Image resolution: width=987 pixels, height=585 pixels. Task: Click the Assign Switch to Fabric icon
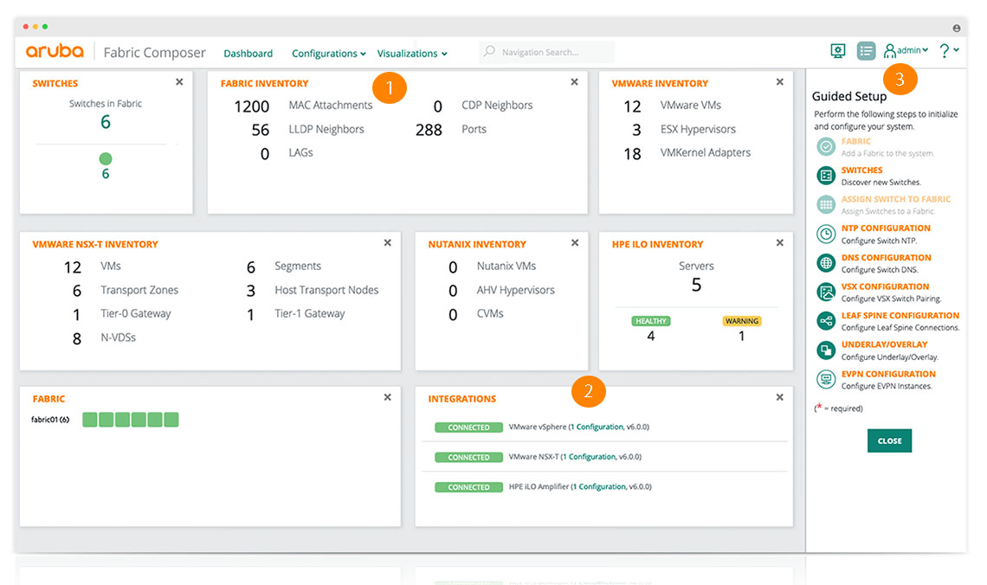826,204
